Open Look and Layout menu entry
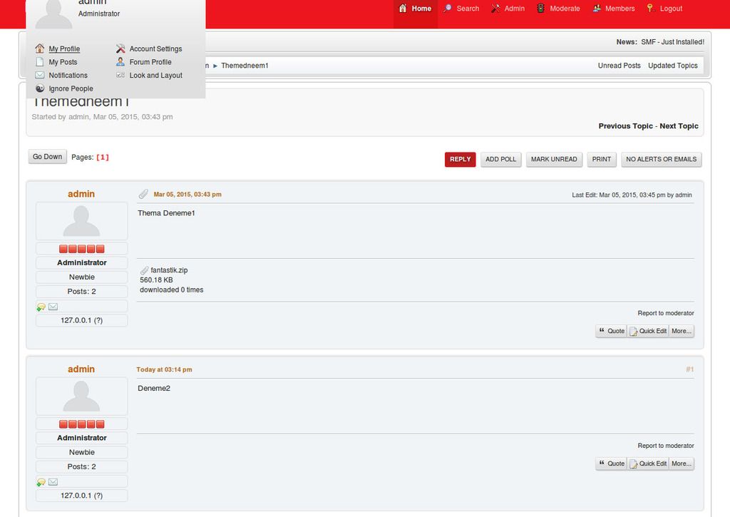This screenshot has width=730, height=517. 155,75
